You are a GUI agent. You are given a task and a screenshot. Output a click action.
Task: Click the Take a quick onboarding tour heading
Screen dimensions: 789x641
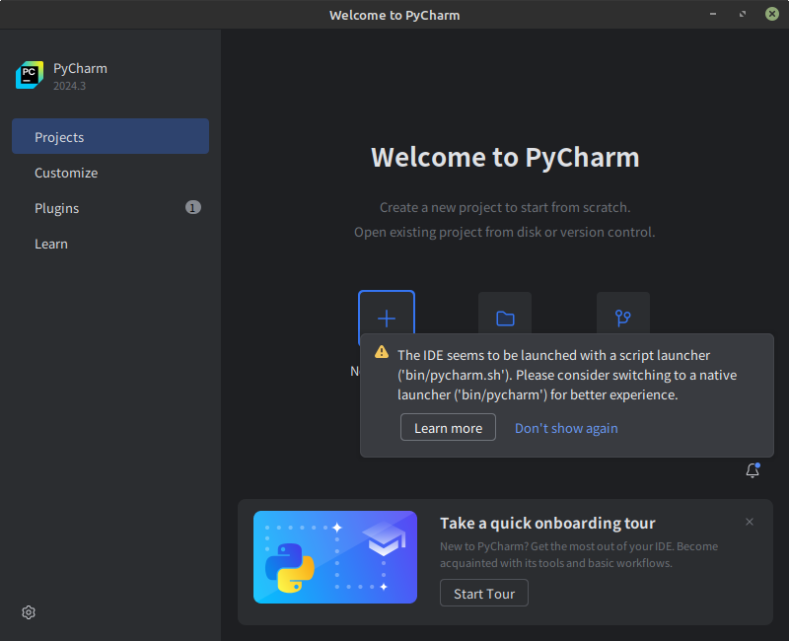pos(547,524)
